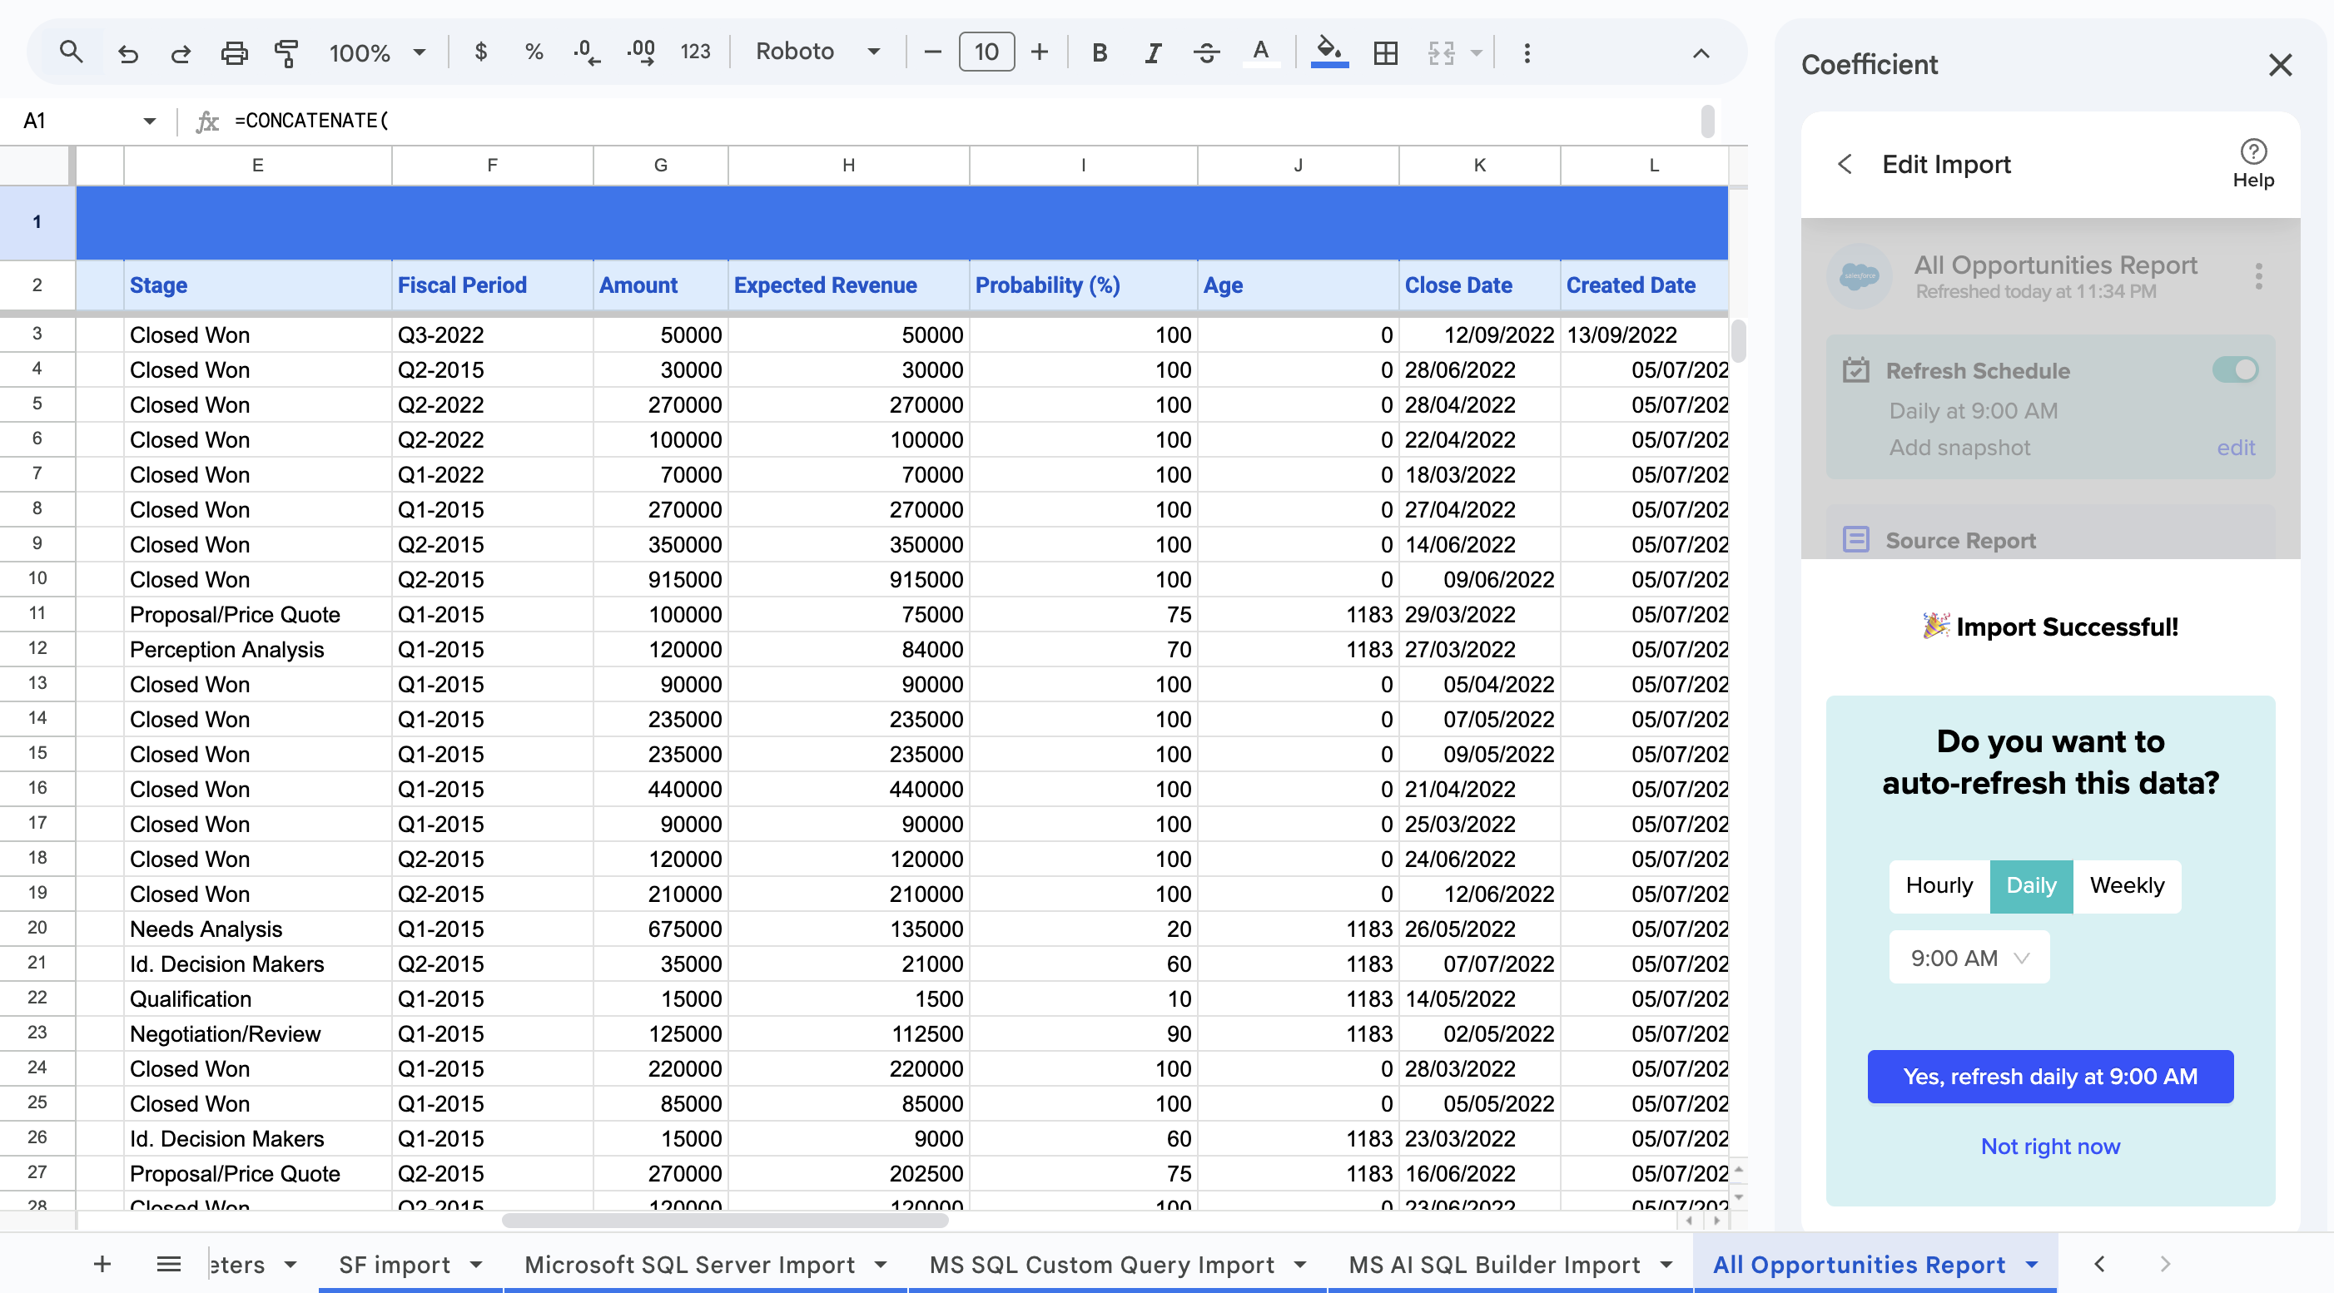Viewport: 2334px width, 1293px height.
Task: Open the 9:00 AM time selector
Action: [1968, 957]
